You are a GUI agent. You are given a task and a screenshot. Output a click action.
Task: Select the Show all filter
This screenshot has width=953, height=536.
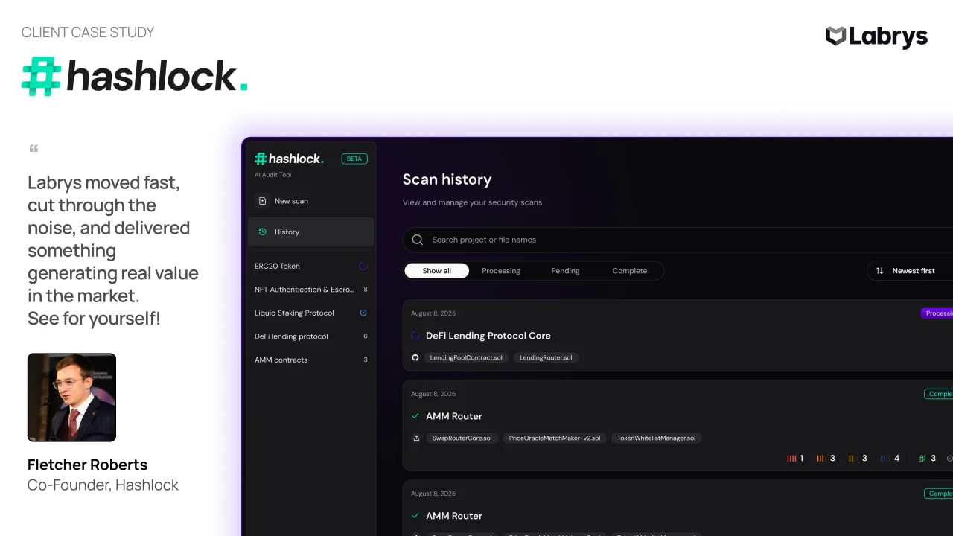click(x=437, y=271)
